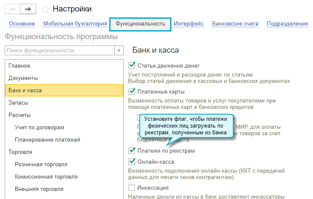Open the Основное tab

click(22, 24)
